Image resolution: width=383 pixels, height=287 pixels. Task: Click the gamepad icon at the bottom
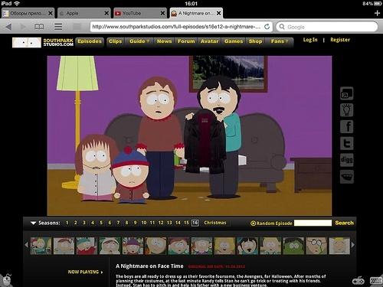point(358,281)
